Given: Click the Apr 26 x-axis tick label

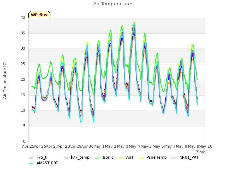Looking at the screenshot, I should point(40,146).
